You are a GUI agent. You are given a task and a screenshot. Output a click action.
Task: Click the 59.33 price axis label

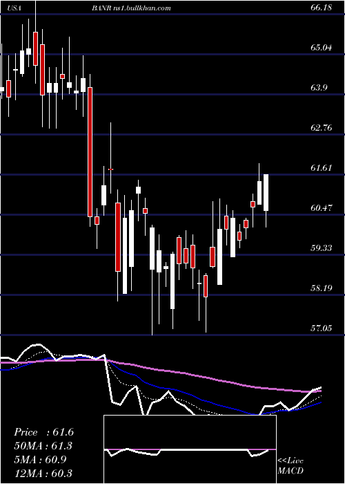click(x=322, y=248)
